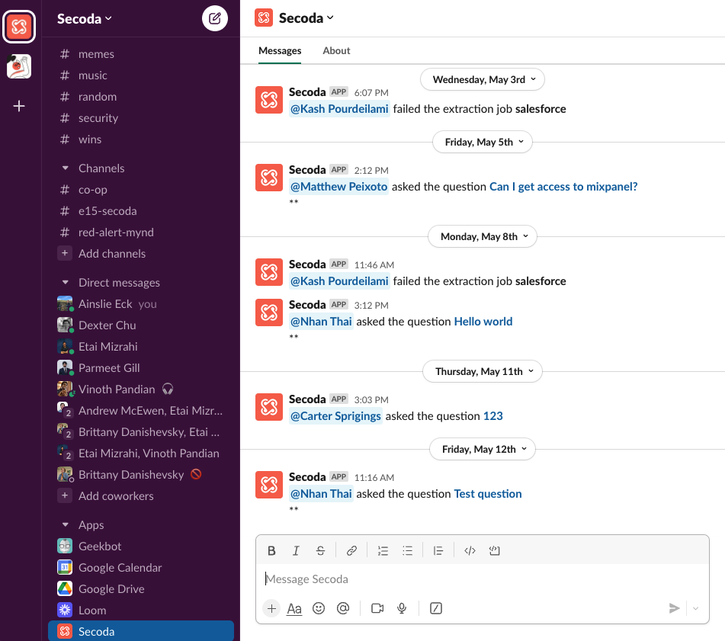The image size is (725, 641).
Task: Toggle italic formatting in message composer
Action: point(296,550)
